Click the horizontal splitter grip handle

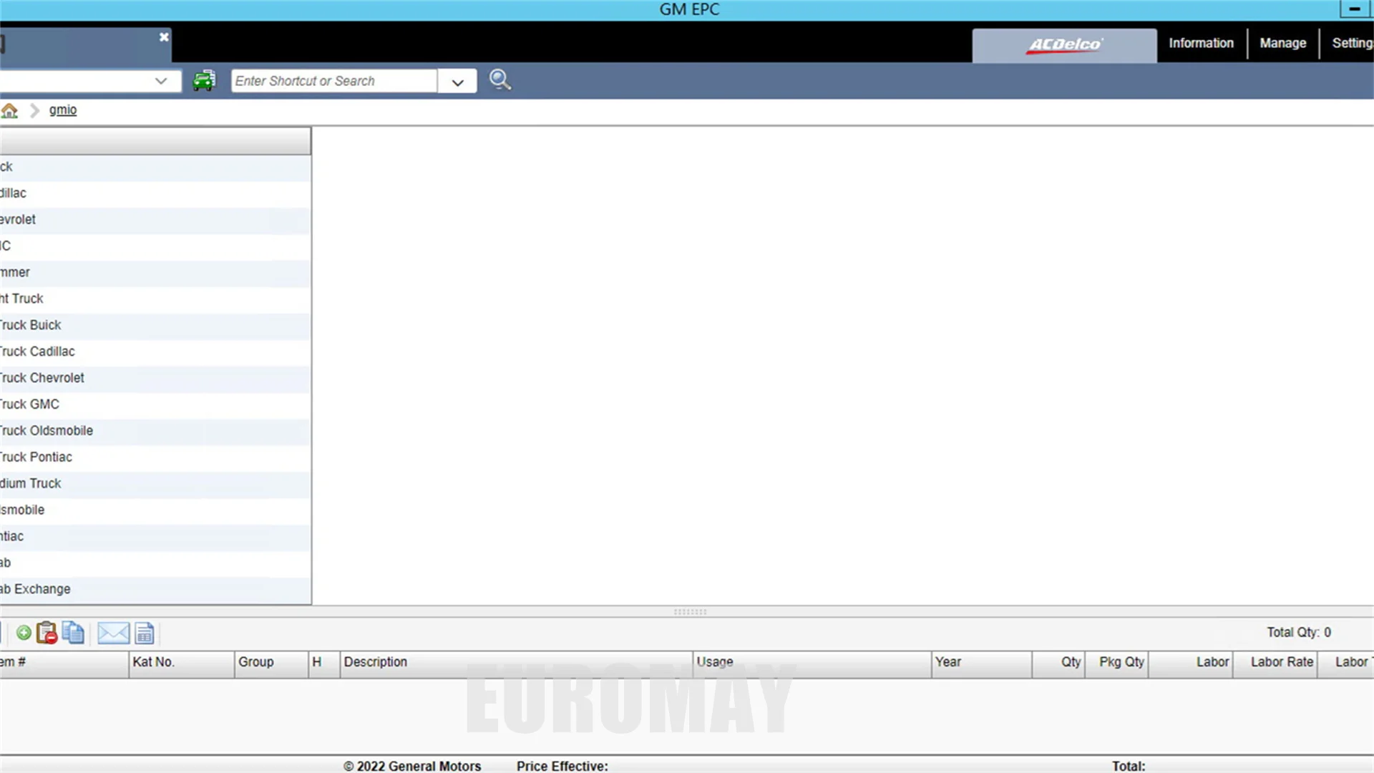[690, 612]
